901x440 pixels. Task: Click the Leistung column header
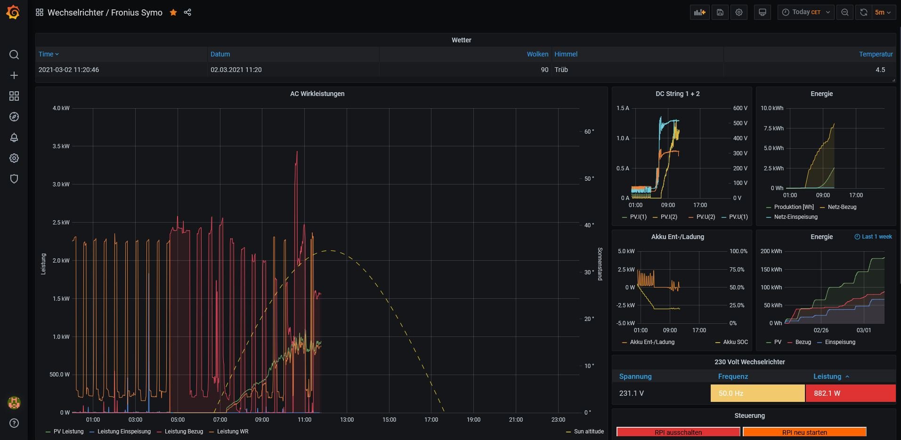pos(827,376)
